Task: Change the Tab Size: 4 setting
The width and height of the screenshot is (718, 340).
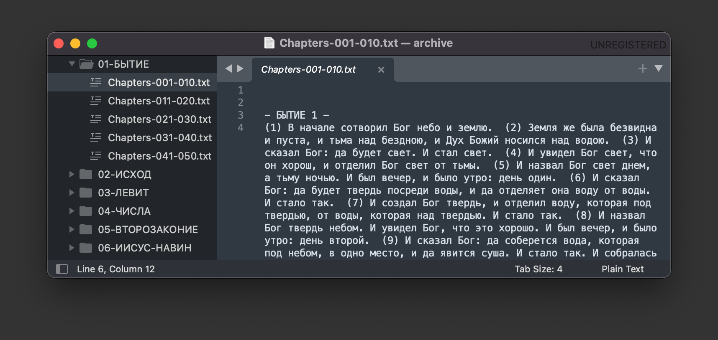Action: click(538, 269)
